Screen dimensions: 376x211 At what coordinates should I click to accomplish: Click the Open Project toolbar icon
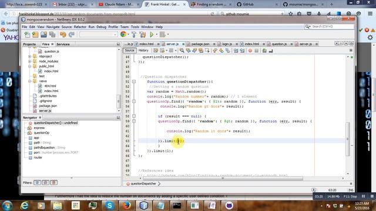(x=43, y=35)
